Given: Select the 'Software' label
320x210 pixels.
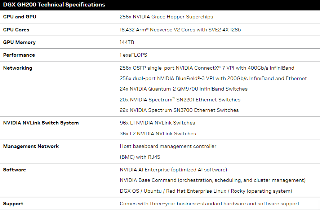Looking at the screenshot, I should coord(14,170).
